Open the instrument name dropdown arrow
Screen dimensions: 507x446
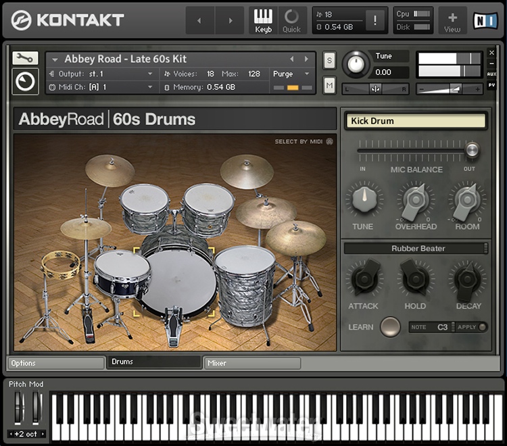(55, 59)
